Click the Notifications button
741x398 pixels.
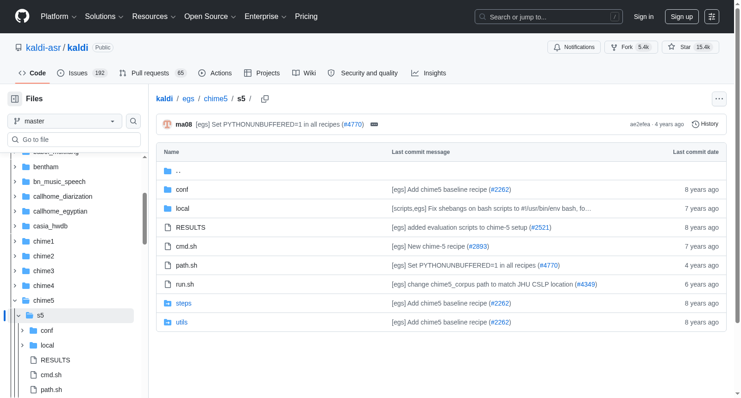point(574,47)
